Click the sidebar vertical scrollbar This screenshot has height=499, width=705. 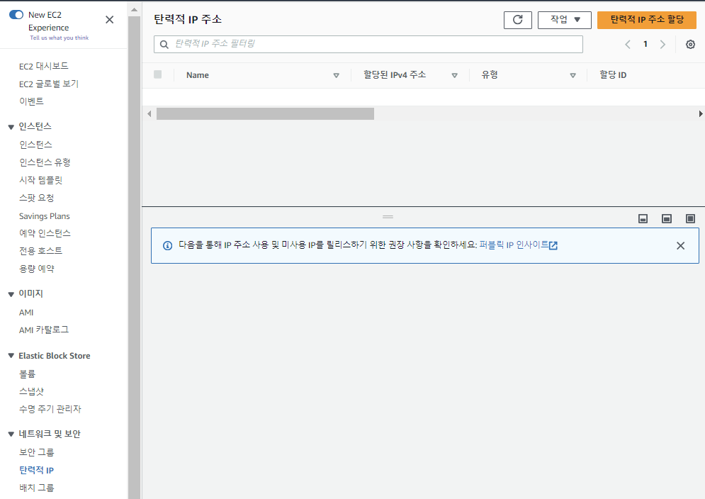click(134, 257)
